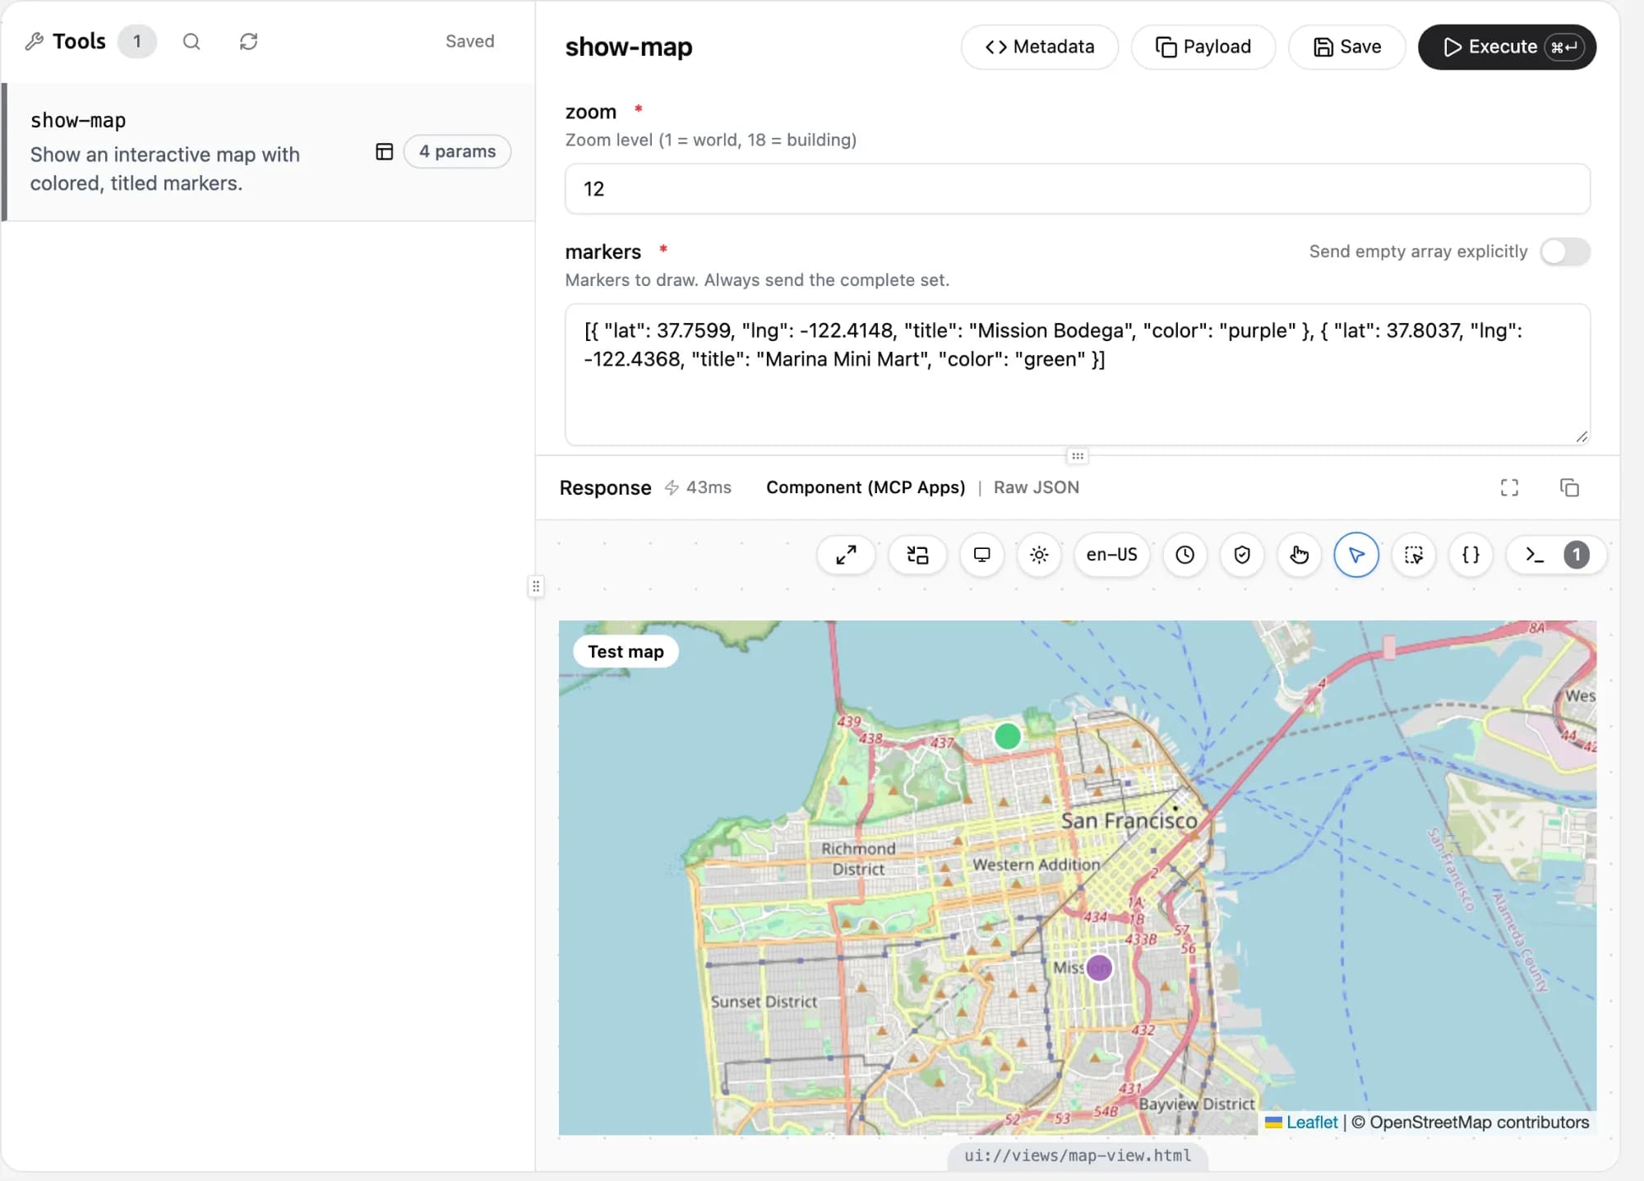Image resolution: width=1644 pixels, height=1181 pixels.
Task: Open the curly braces JSON icon
Action: click(x=1471, y=555)
